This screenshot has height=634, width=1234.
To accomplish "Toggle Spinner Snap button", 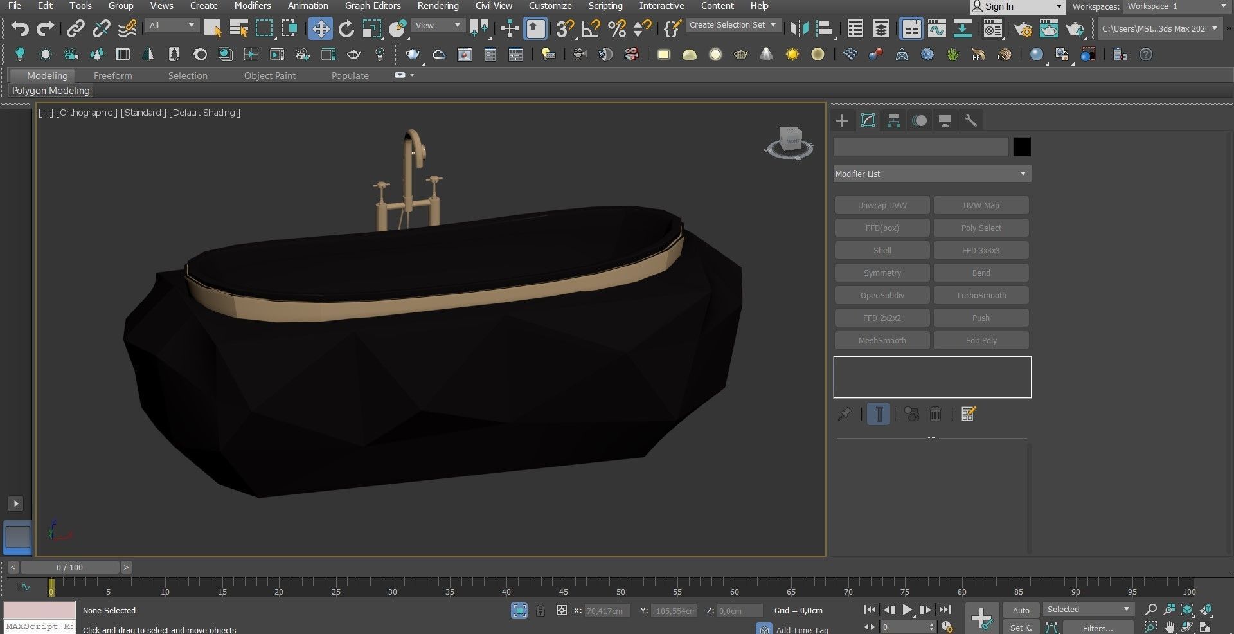I will 642,28.
